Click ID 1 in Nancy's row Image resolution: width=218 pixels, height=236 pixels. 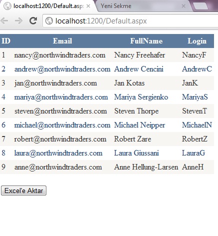coord(3,55)
